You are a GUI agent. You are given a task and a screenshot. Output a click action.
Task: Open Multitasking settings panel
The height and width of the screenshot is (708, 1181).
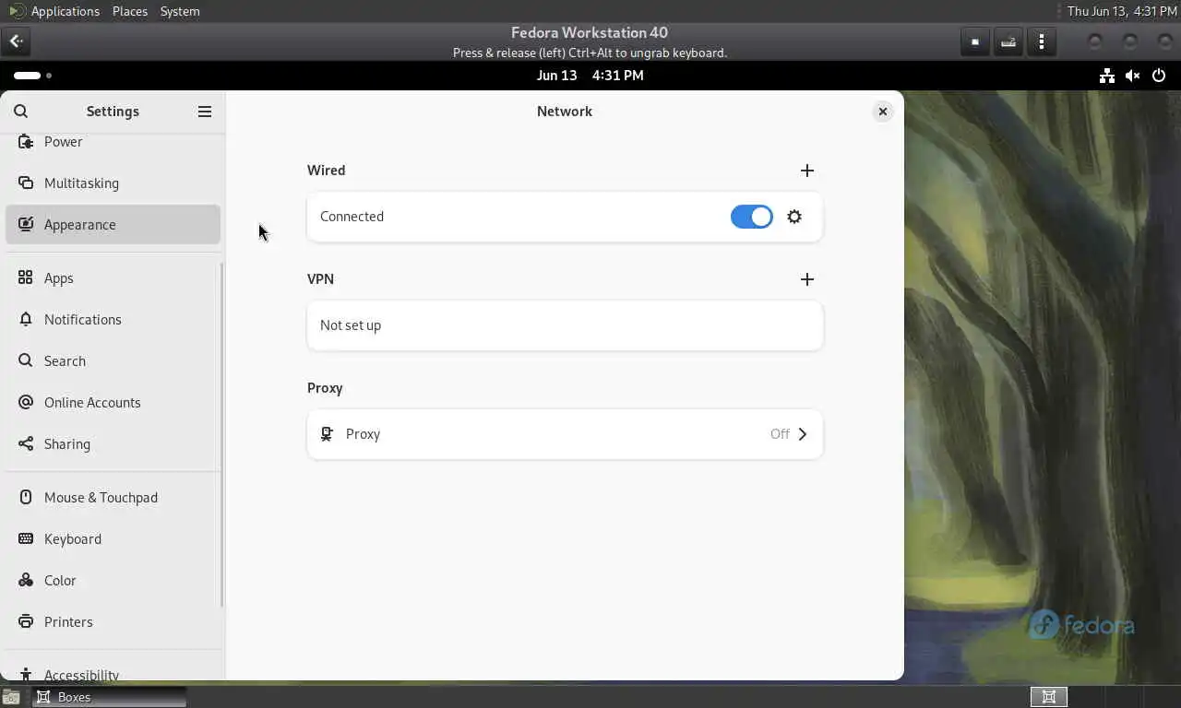[x=113, y=183]
